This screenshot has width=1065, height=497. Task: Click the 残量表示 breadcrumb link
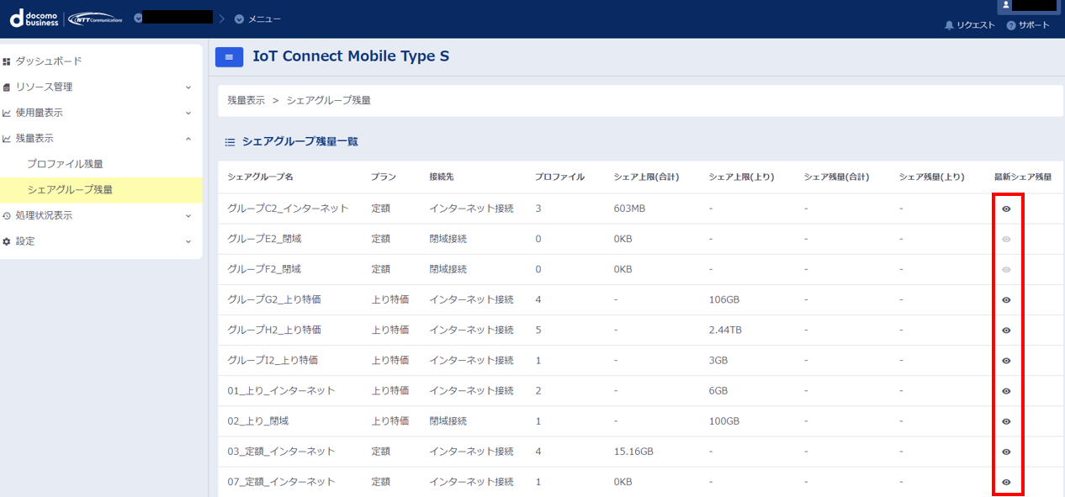point(246,100)
